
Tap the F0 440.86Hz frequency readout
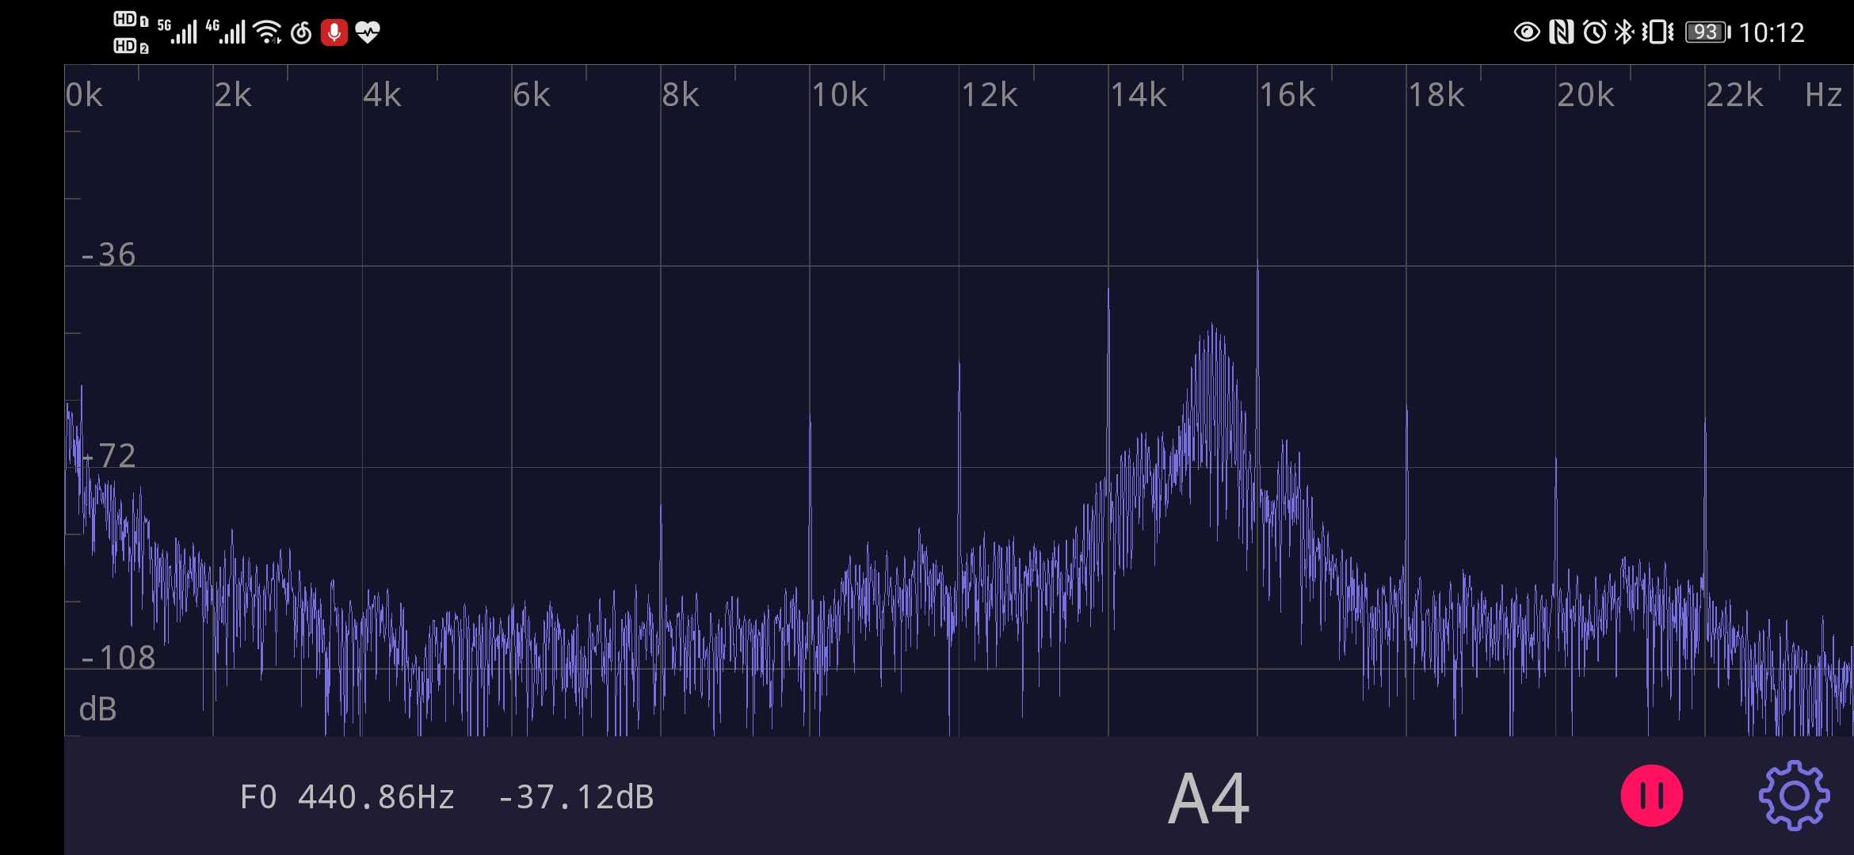click(347, 797)
